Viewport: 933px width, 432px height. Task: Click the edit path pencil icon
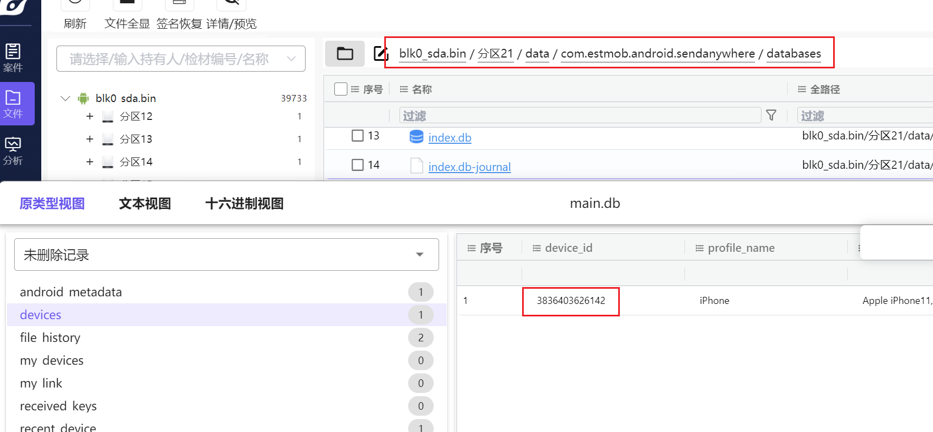tap(380, 53)
